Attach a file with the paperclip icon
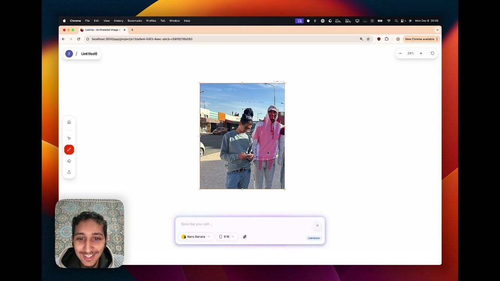 click(245, 237)
